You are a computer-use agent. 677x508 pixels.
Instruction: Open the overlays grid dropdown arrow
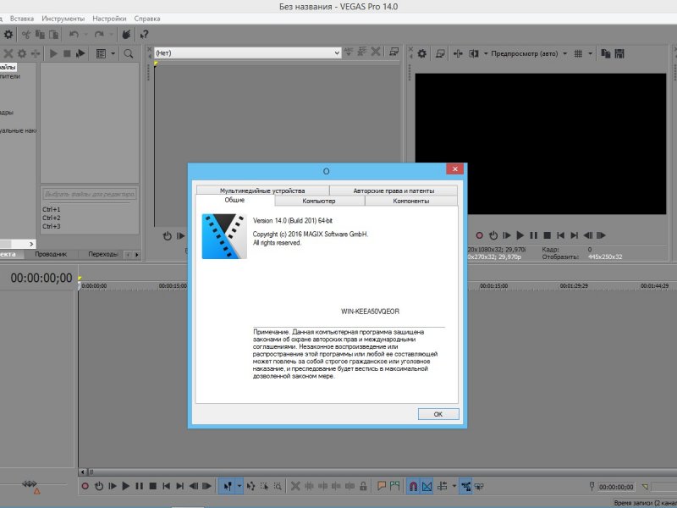[590, 53]
